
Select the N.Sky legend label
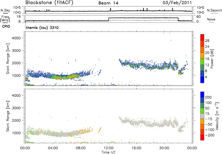(5, 10)
